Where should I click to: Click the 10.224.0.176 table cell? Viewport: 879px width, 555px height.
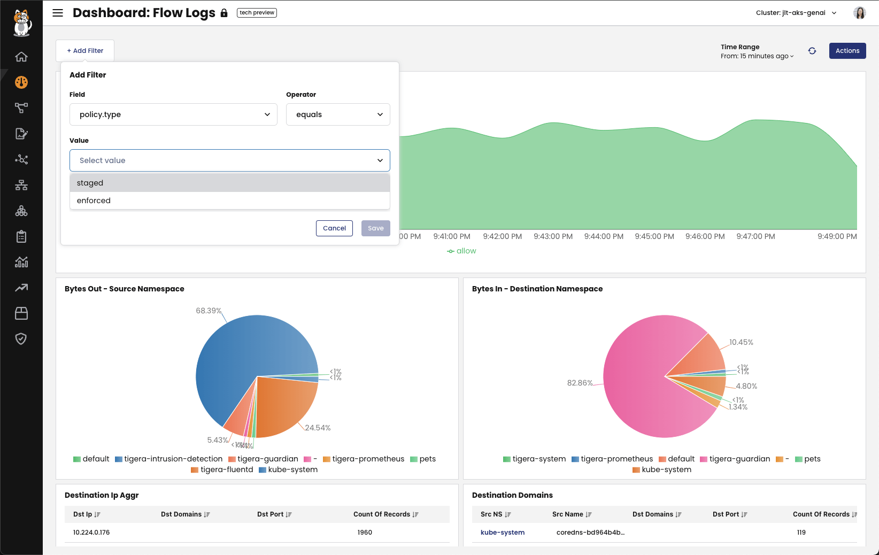coord(91,533)
